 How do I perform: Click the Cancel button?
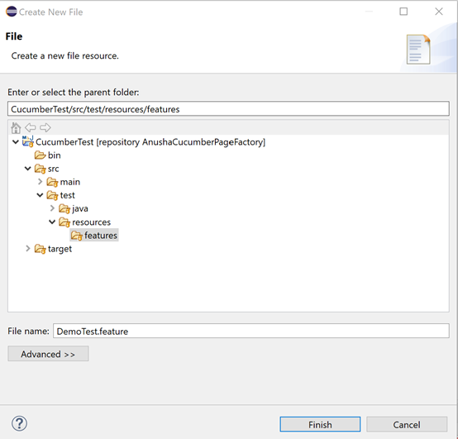coord(407,424)
